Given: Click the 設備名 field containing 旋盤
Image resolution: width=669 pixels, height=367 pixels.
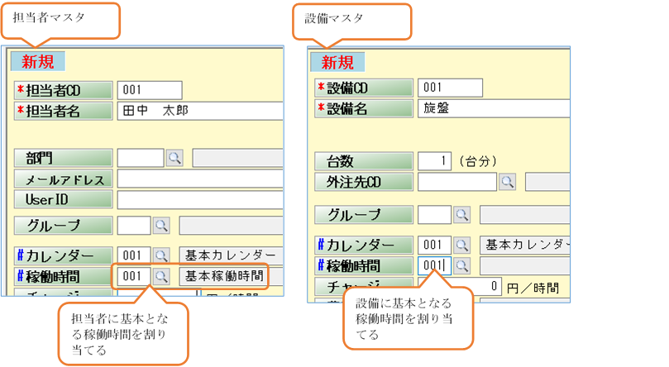Looking at the screenshot, I should click(494, 108).
